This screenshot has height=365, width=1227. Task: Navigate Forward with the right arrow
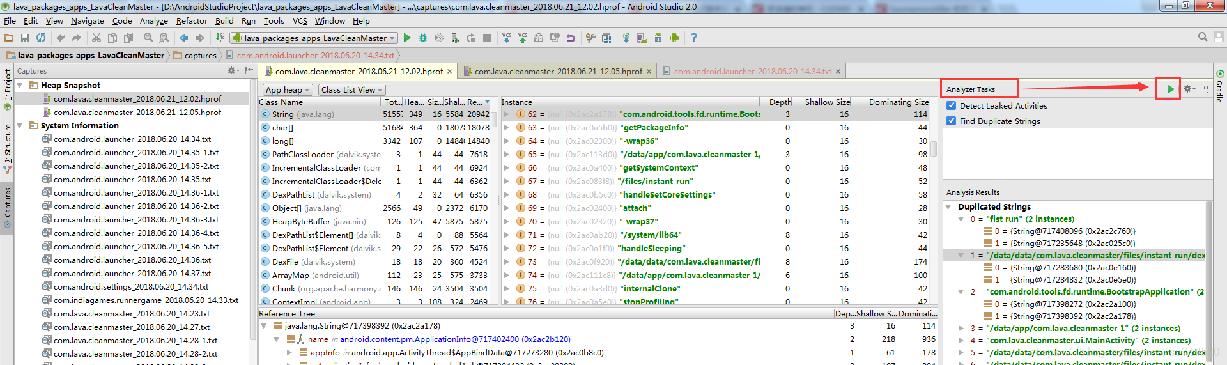tap(200, 38)
